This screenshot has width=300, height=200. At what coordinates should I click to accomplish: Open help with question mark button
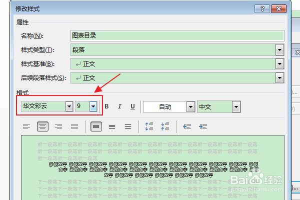pyautogui.click(x=262, y=9)
